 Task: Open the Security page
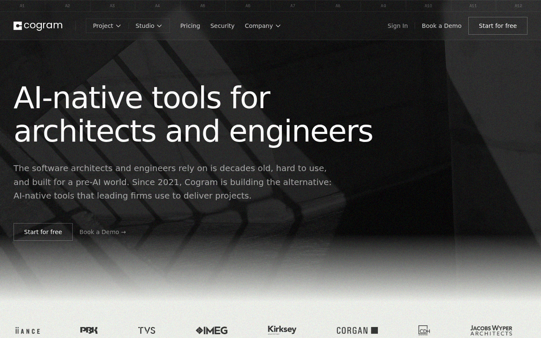[x=222, y=26]
